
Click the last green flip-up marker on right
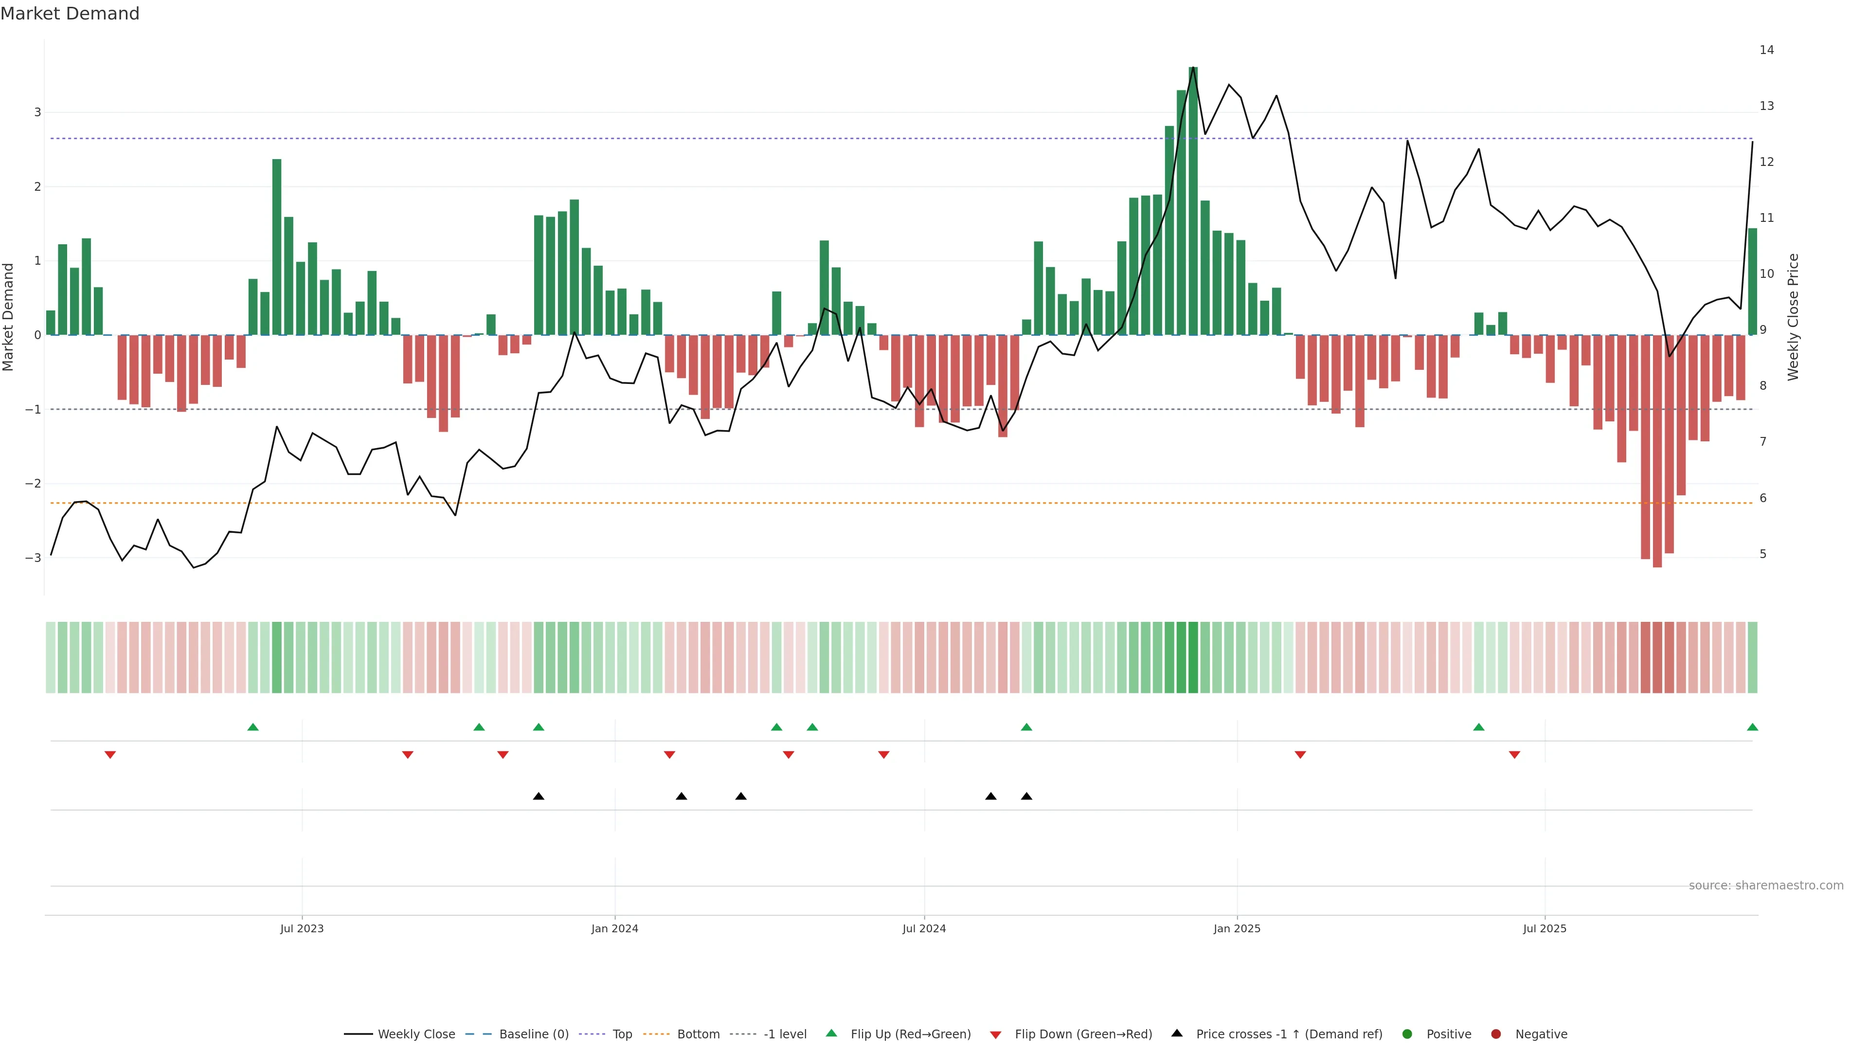coord(1753,727)
